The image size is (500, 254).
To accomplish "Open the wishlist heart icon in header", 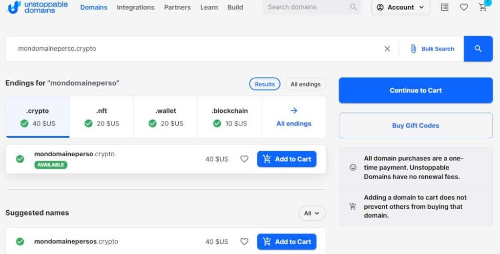I will click(x=464, y=7).
